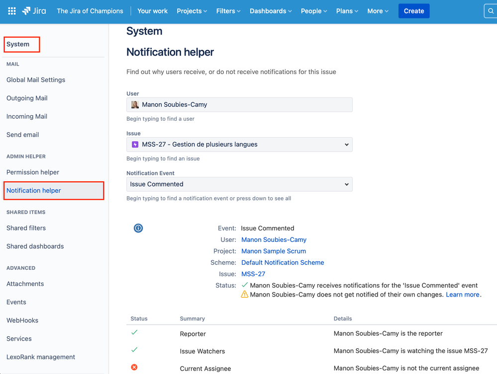Click the Jira logo

(x=34, y=11)
